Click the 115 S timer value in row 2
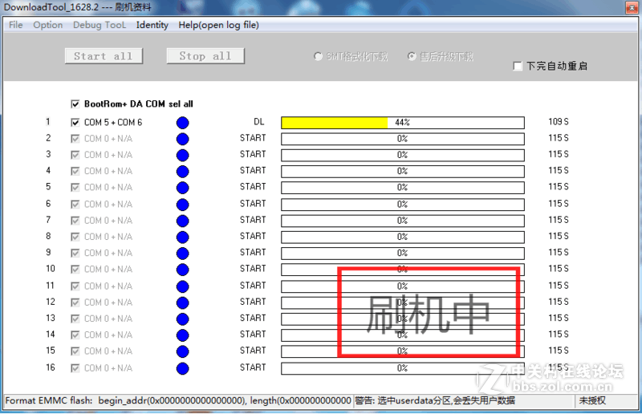This screenshot has width=642, height=414. pyautogui.click(x=559, y=138)
